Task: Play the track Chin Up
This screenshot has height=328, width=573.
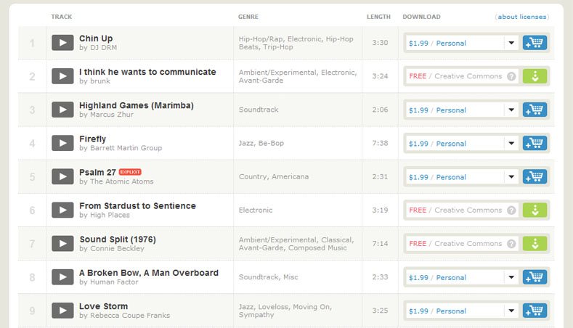Action: (62, 43)
